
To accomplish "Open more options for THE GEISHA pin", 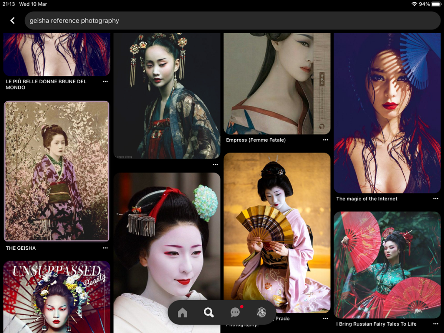I will 105,248.
